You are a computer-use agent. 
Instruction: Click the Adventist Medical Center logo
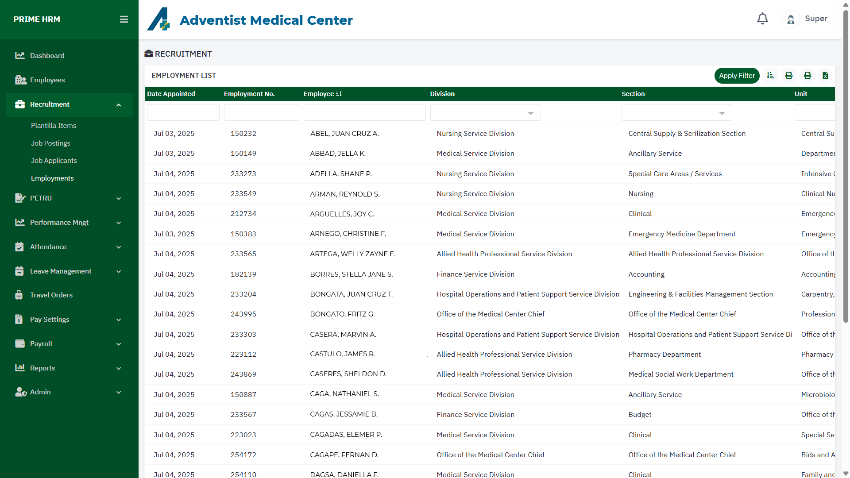coord(158,19)
